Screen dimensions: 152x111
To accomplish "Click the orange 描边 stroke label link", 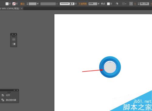I will click(22, 4).
